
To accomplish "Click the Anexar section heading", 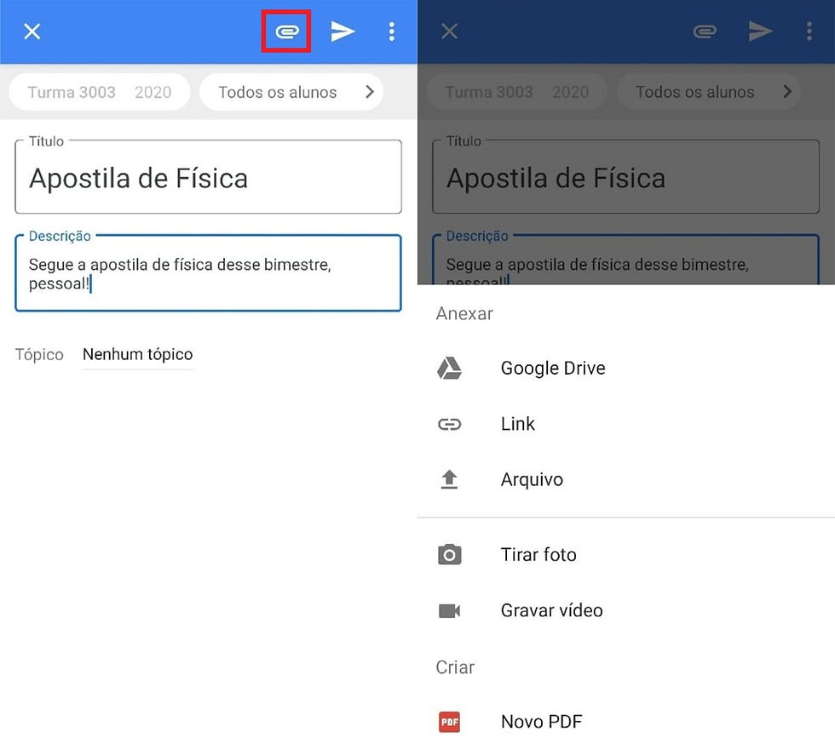I will (464, 313).
